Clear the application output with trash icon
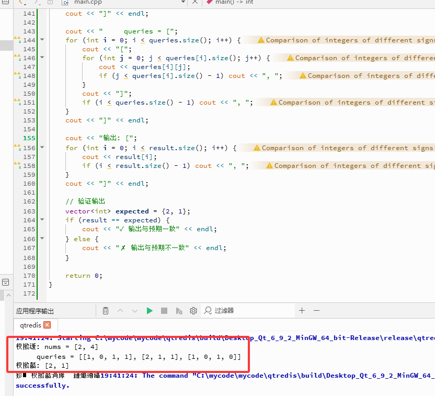 click(x=106, y=311)
